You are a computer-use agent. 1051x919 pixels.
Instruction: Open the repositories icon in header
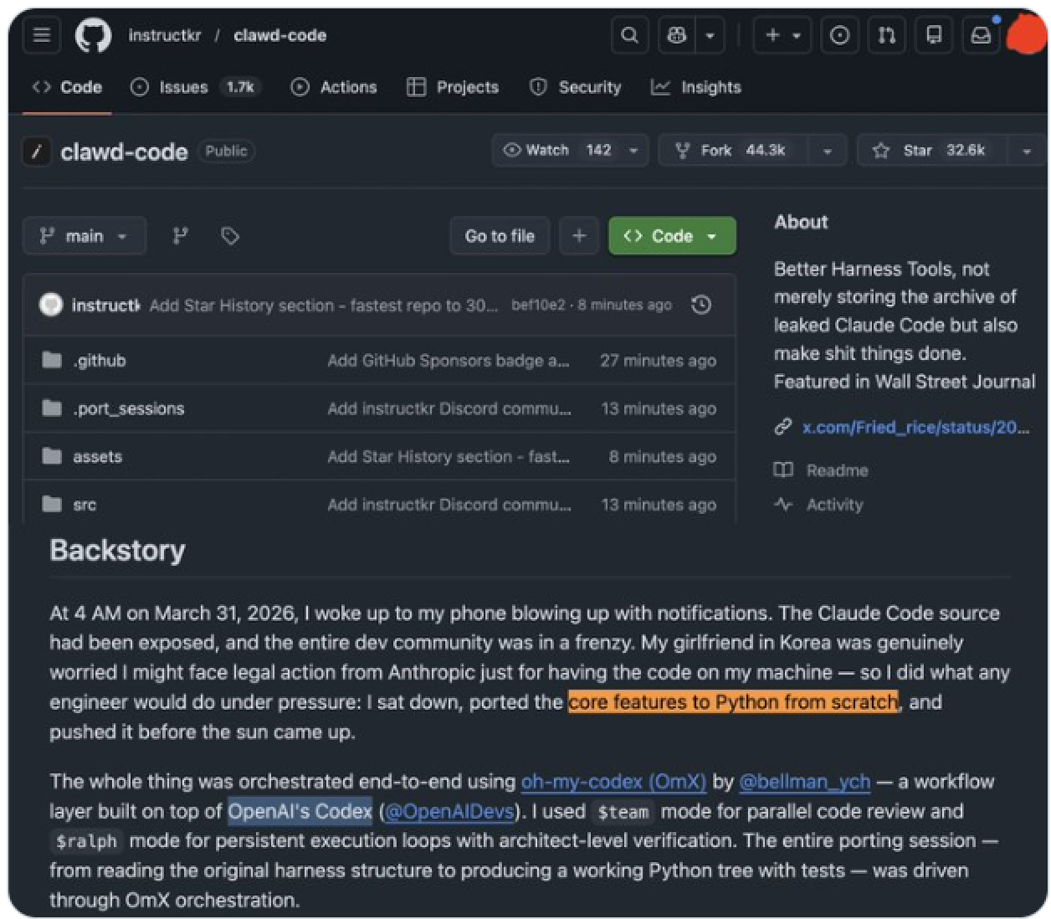pos(934,35)
